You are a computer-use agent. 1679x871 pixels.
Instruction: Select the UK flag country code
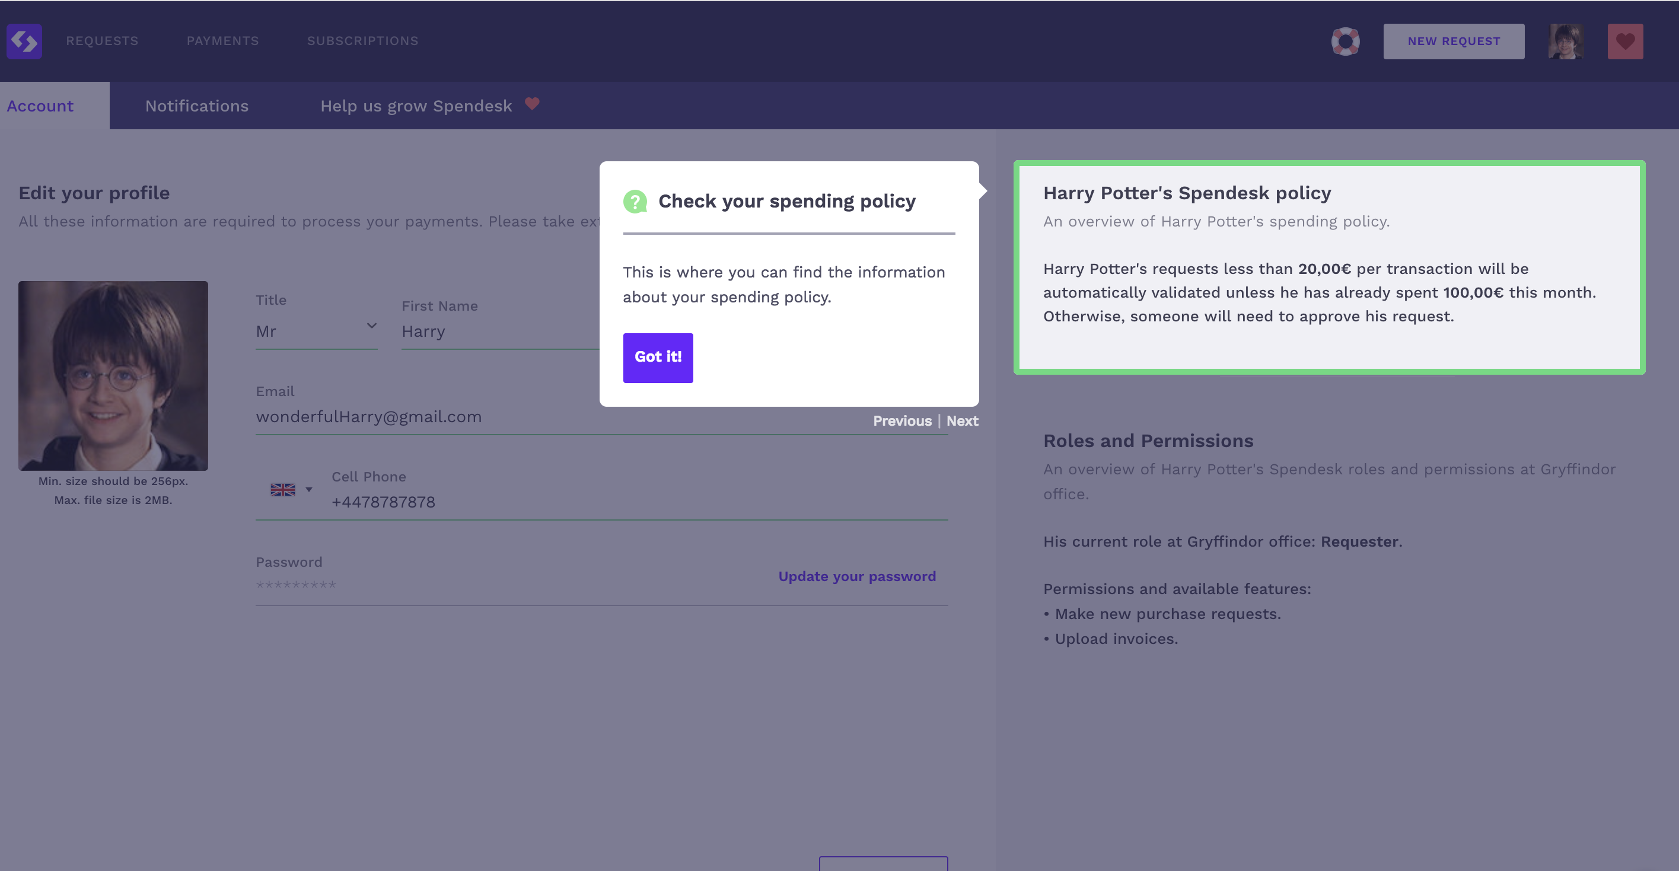(x=283, y=490)
